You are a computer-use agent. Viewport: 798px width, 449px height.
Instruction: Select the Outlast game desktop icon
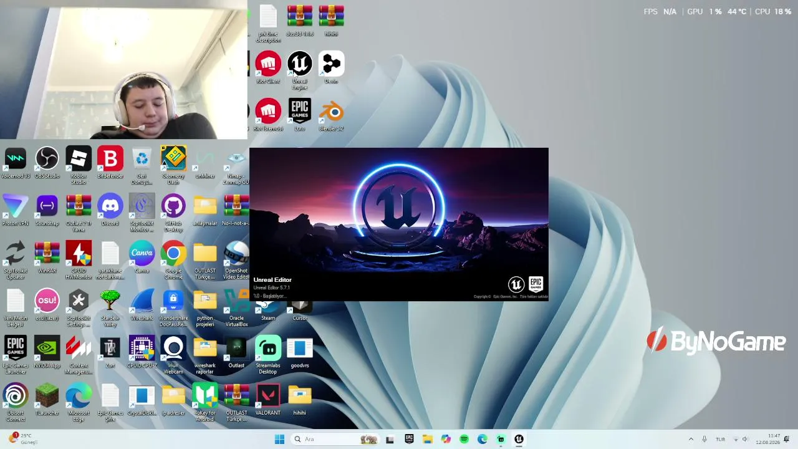(x=237, y=353)
